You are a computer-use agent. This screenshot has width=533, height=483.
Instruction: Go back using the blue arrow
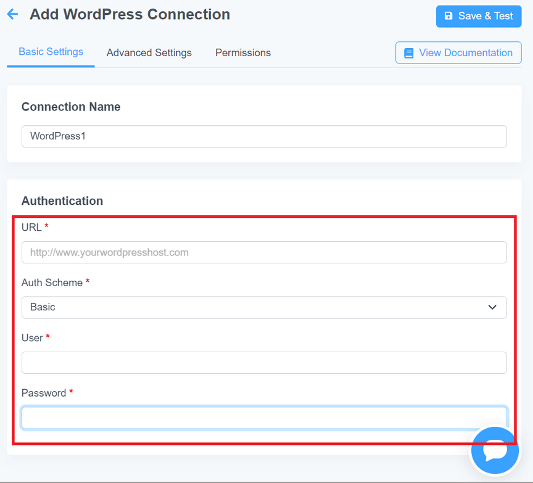pyautogui.click(x=12, y=14)
